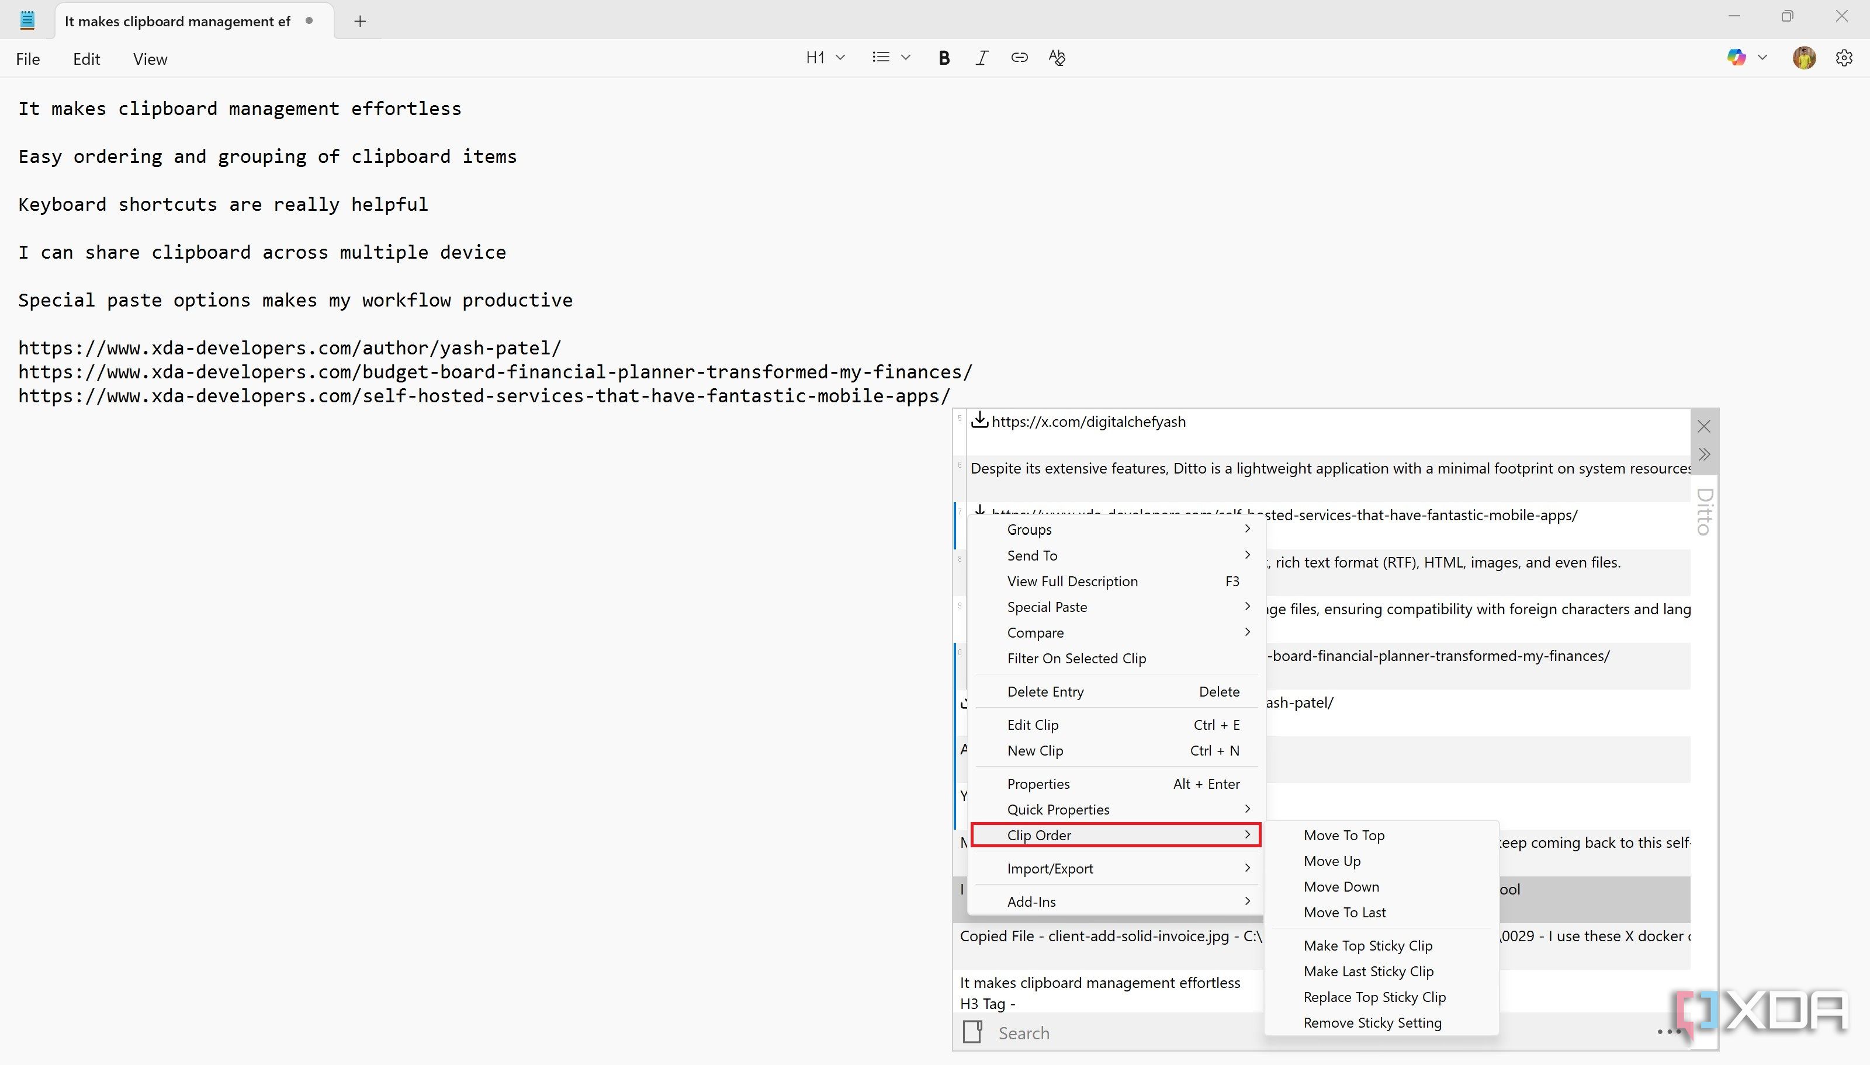This screenshot has height=1065, width=1870.
Task: Select Move To Top
Action: [1381, 836]
